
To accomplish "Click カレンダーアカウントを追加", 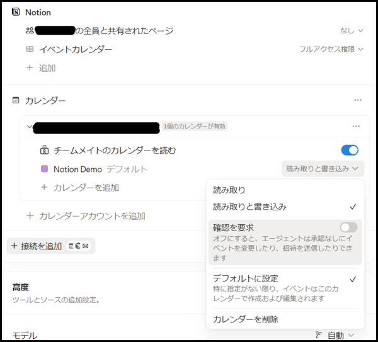I will pos(92,216).
